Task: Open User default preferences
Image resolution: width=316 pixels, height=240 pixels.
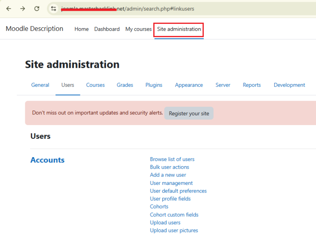Action: click(178, 191)
